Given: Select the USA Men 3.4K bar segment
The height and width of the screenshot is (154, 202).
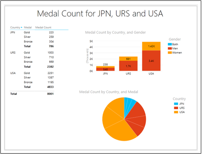Looking at the screenshot, I should [151, 61].
